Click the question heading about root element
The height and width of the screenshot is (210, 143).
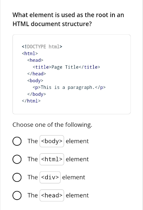(68, 19)
